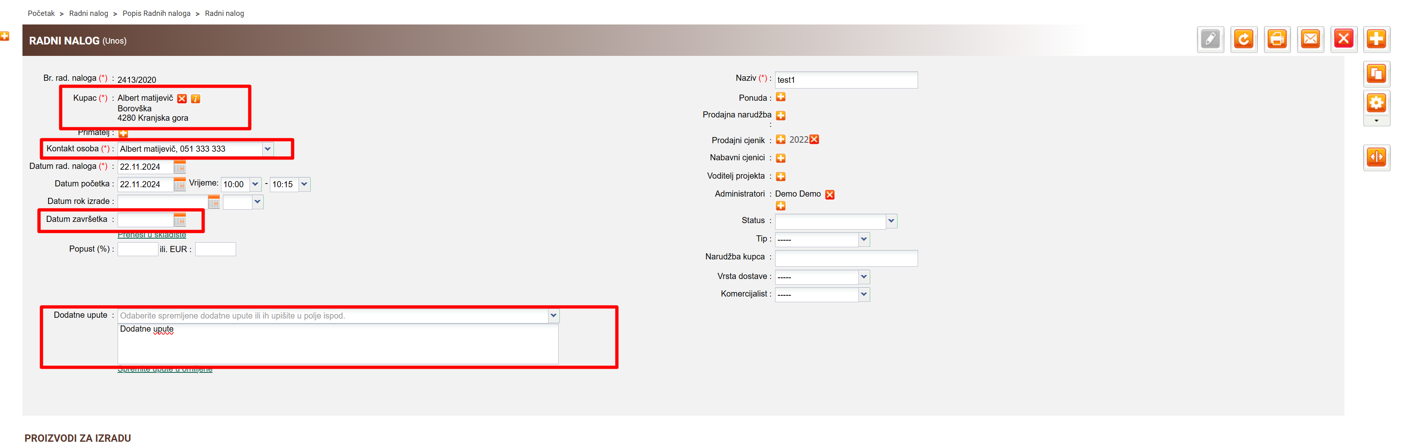
Task: Click the orange copy document icon
Action: [x=1376, y=74]
